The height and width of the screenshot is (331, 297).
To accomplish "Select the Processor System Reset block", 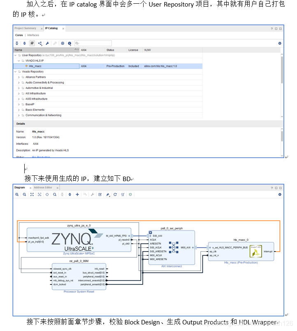I will tap(79, 277).
